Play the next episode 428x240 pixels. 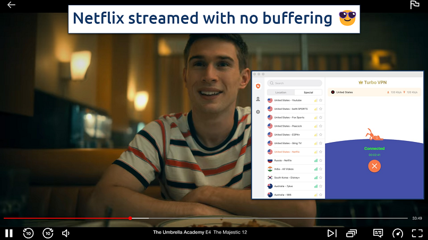pos(332,233)
